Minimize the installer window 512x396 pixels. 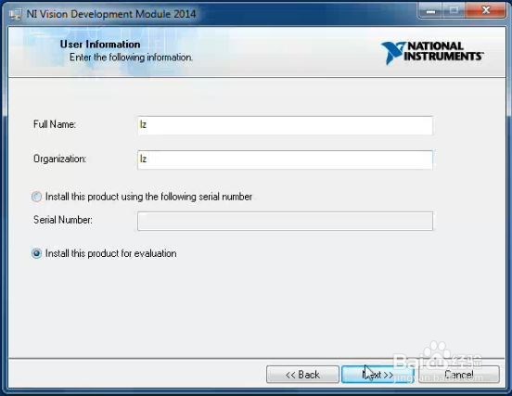coord(431,11)
